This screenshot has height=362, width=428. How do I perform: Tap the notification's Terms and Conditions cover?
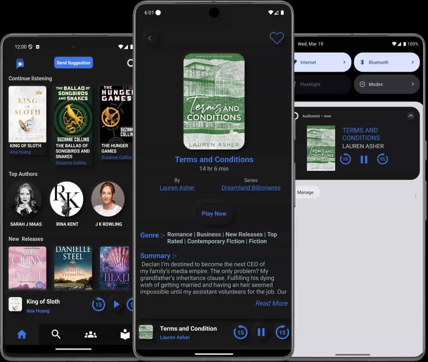click(x=321, y=148)
